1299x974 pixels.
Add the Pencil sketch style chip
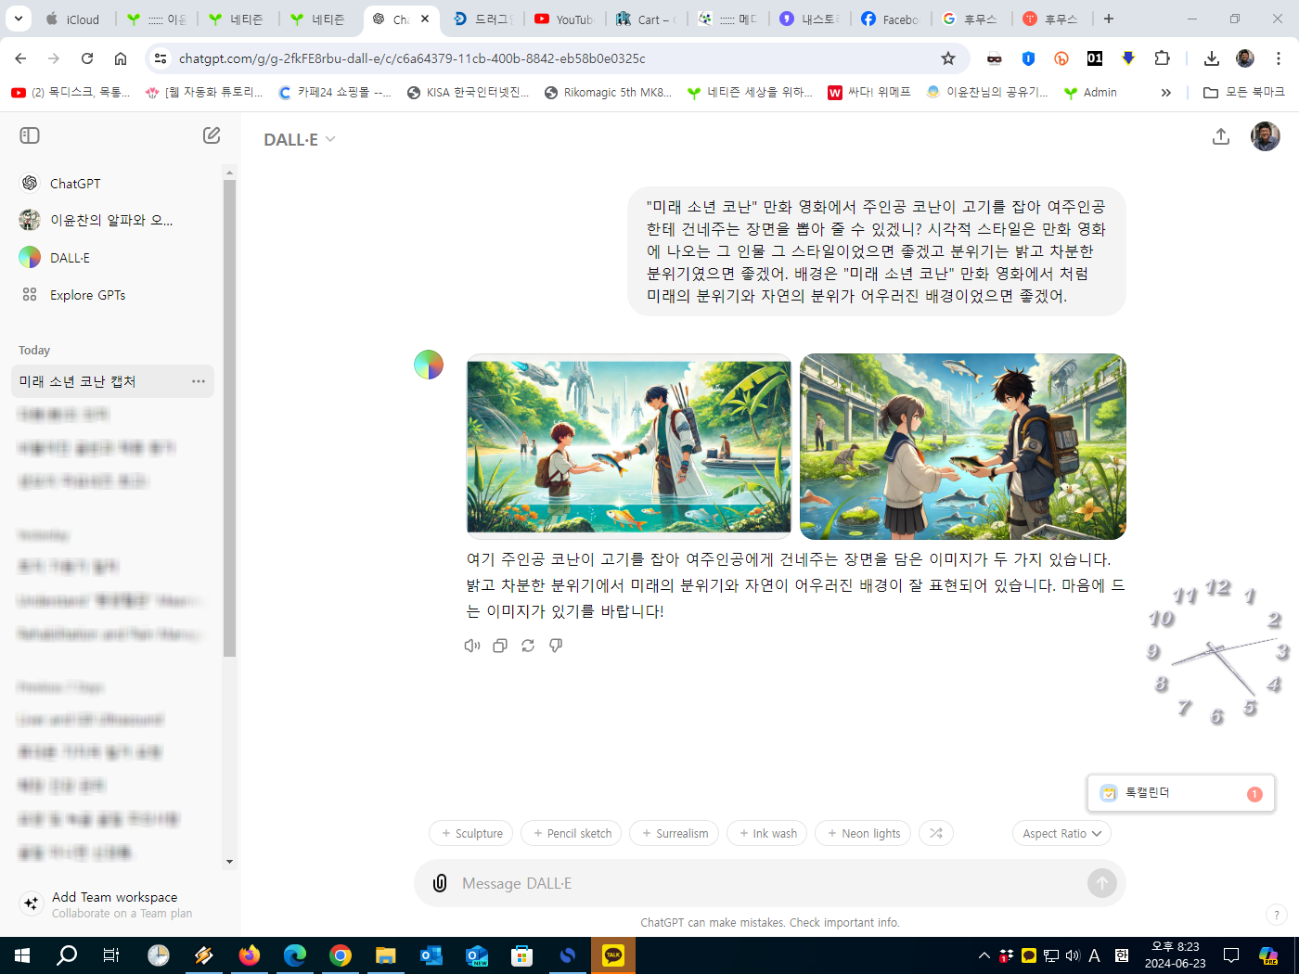click(572, 833)
